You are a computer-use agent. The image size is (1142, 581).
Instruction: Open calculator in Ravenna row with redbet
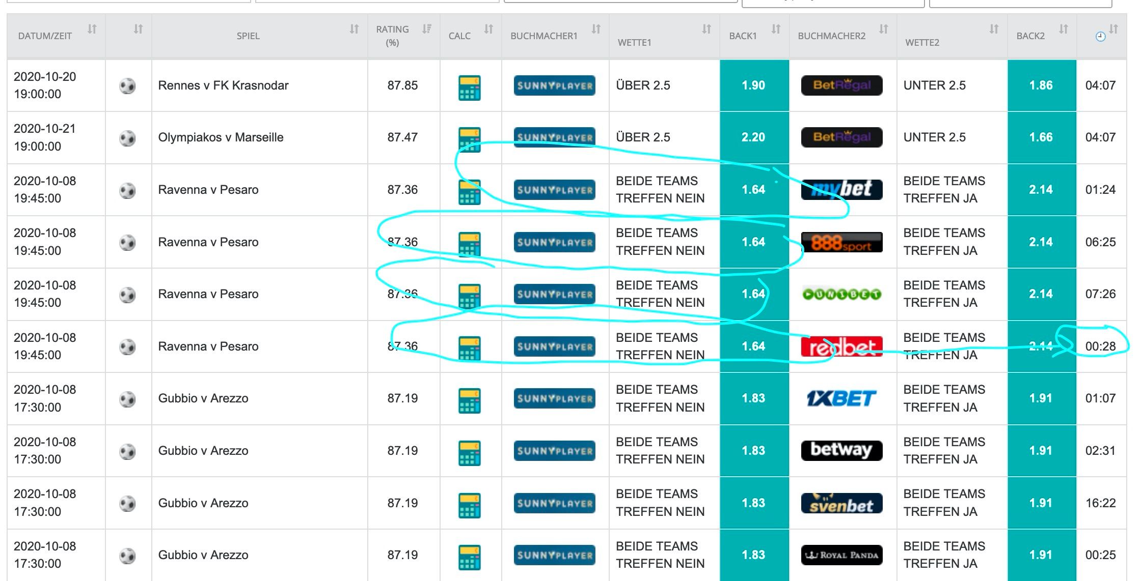click(469, 349)
